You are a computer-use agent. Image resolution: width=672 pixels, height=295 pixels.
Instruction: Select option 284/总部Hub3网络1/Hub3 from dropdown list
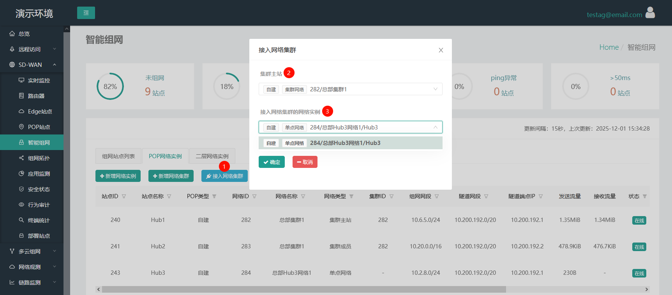pos(351,143)
